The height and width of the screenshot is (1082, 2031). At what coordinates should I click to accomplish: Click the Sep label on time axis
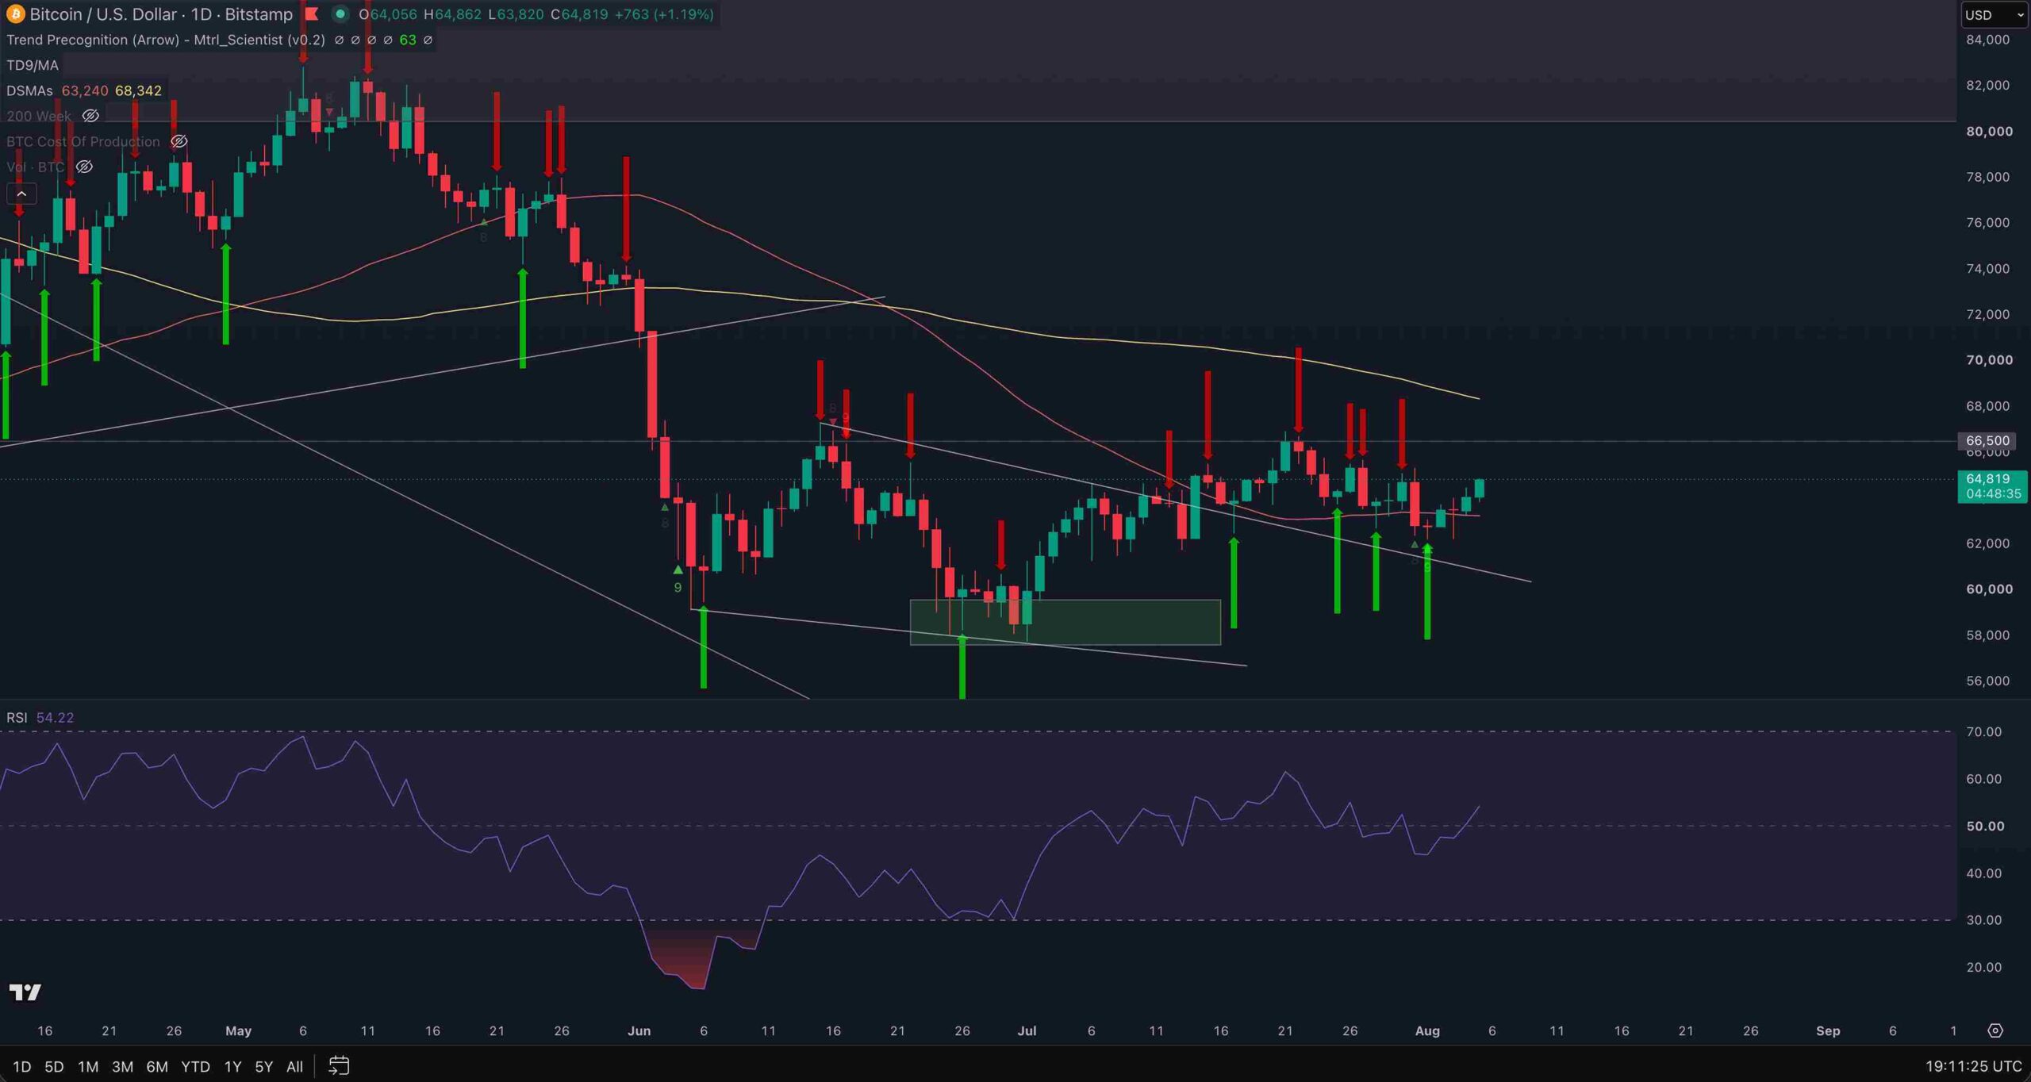(x=1828, y=1030)
